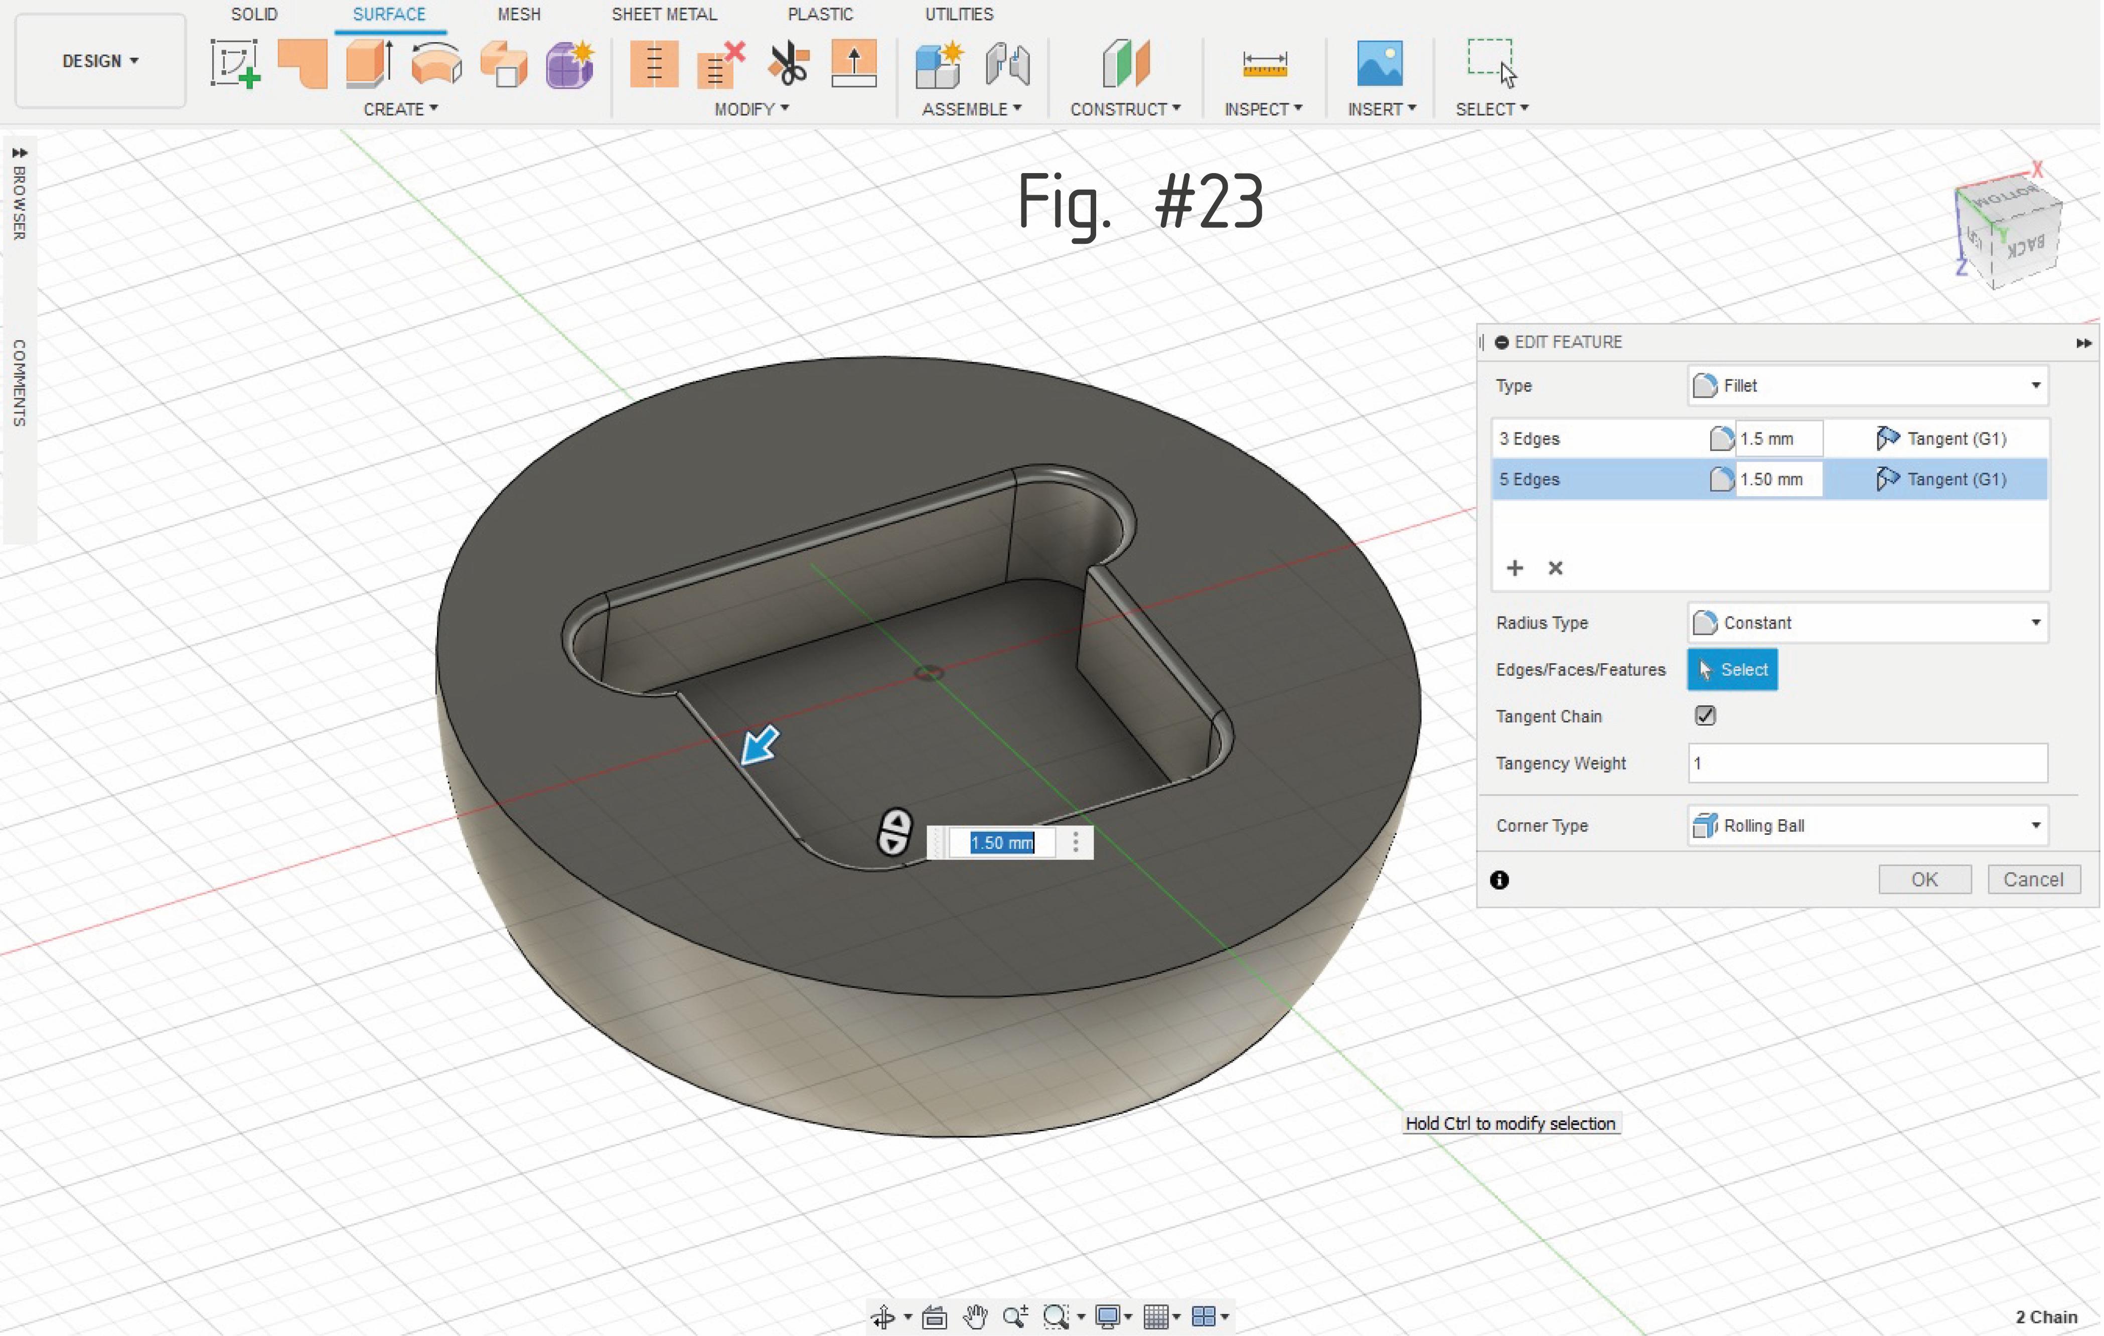Select the 3 Edges row
The height and width of the screenshot is (1336, 2104).
(1770, 438)
